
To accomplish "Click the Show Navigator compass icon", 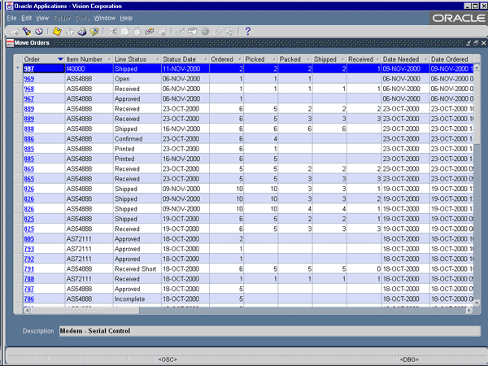I will point(39,32).
